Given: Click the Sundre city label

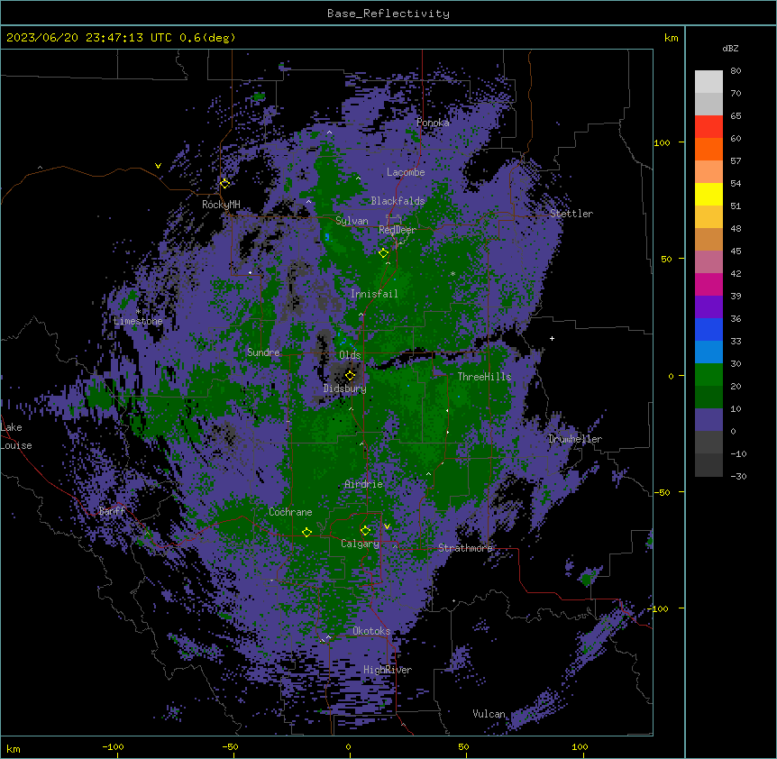Looking at the screenshot, I should coord(263,352).
